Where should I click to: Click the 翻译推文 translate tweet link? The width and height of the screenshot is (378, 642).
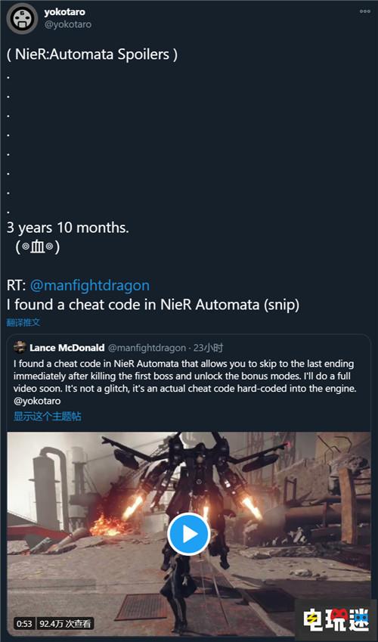tap(23, 322)
